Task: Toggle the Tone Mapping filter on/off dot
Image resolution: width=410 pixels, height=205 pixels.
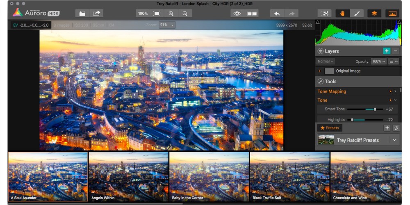Action: 390,91
